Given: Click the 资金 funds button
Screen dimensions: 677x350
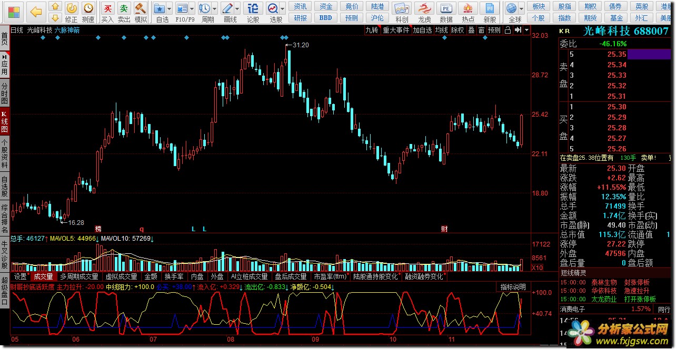Looking at the screenshot, I should click(x=326, y=6).
